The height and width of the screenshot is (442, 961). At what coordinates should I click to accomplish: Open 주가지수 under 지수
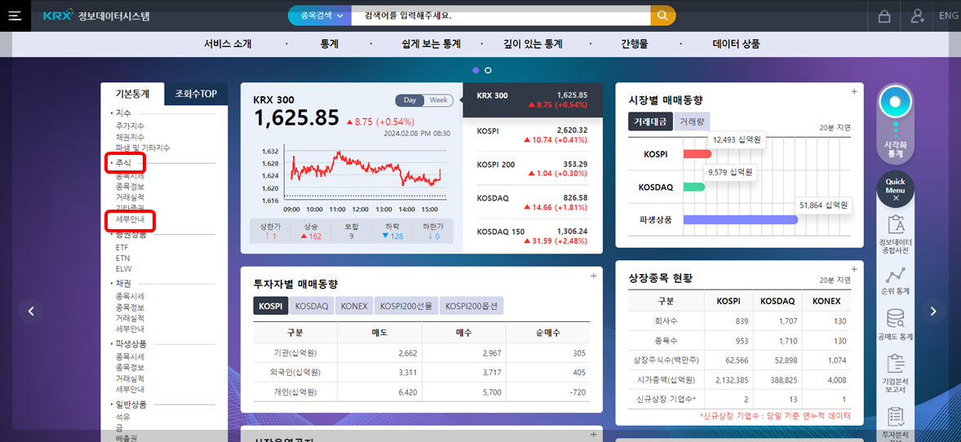coord(130,126)
